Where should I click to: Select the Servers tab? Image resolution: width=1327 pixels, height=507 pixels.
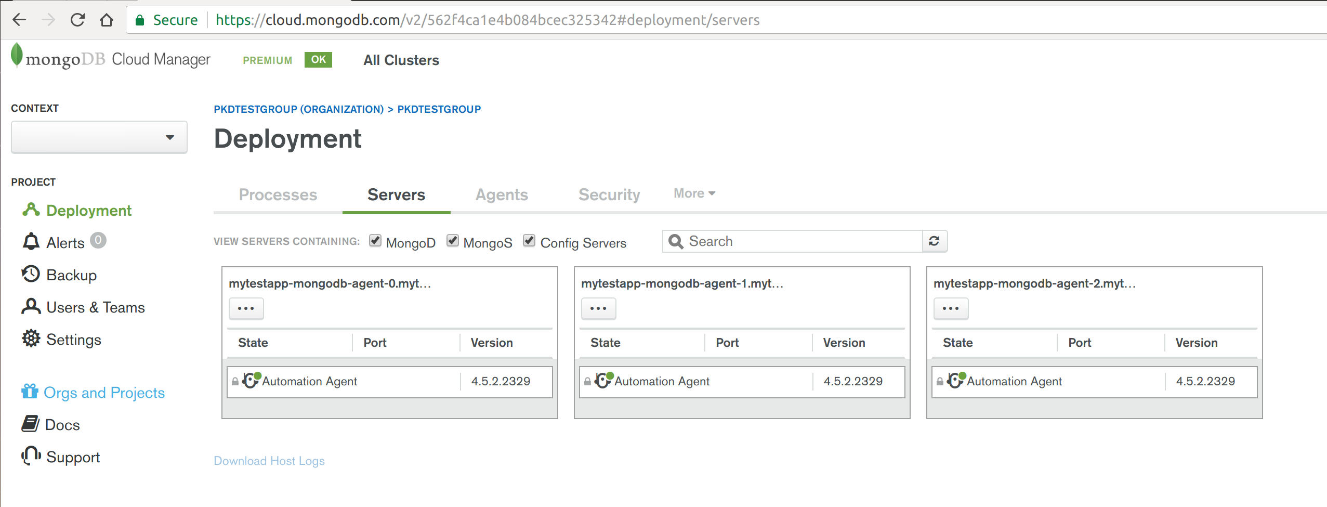[x=396, y=194]
